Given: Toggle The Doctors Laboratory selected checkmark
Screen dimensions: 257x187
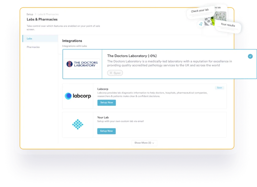Looking at the screenshot, I should pyautogui.click(x=250, y=56).
